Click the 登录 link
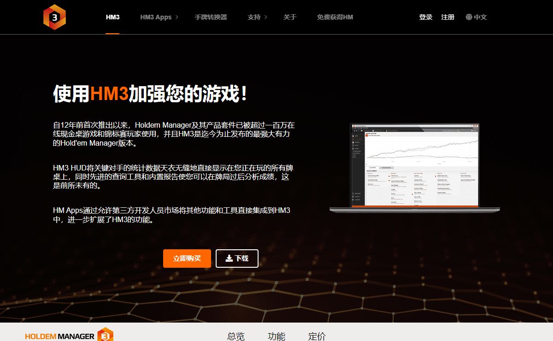 tap(426, 17)
